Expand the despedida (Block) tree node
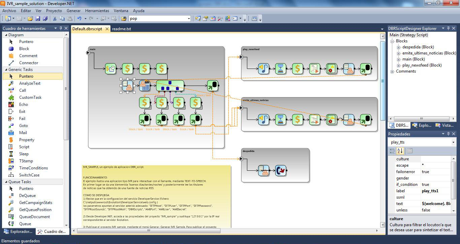The image size is (460, 244). click(399, 47)
